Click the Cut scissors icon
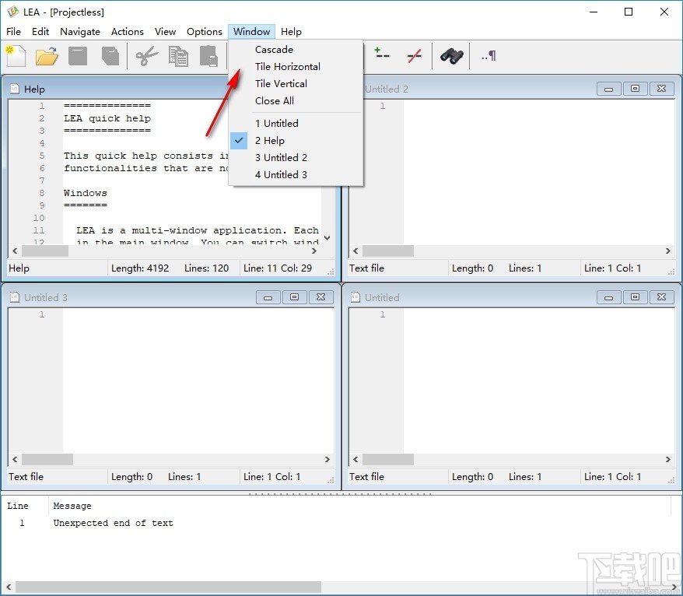This screenshot has width=683, height=596. [x=147, y=56]
